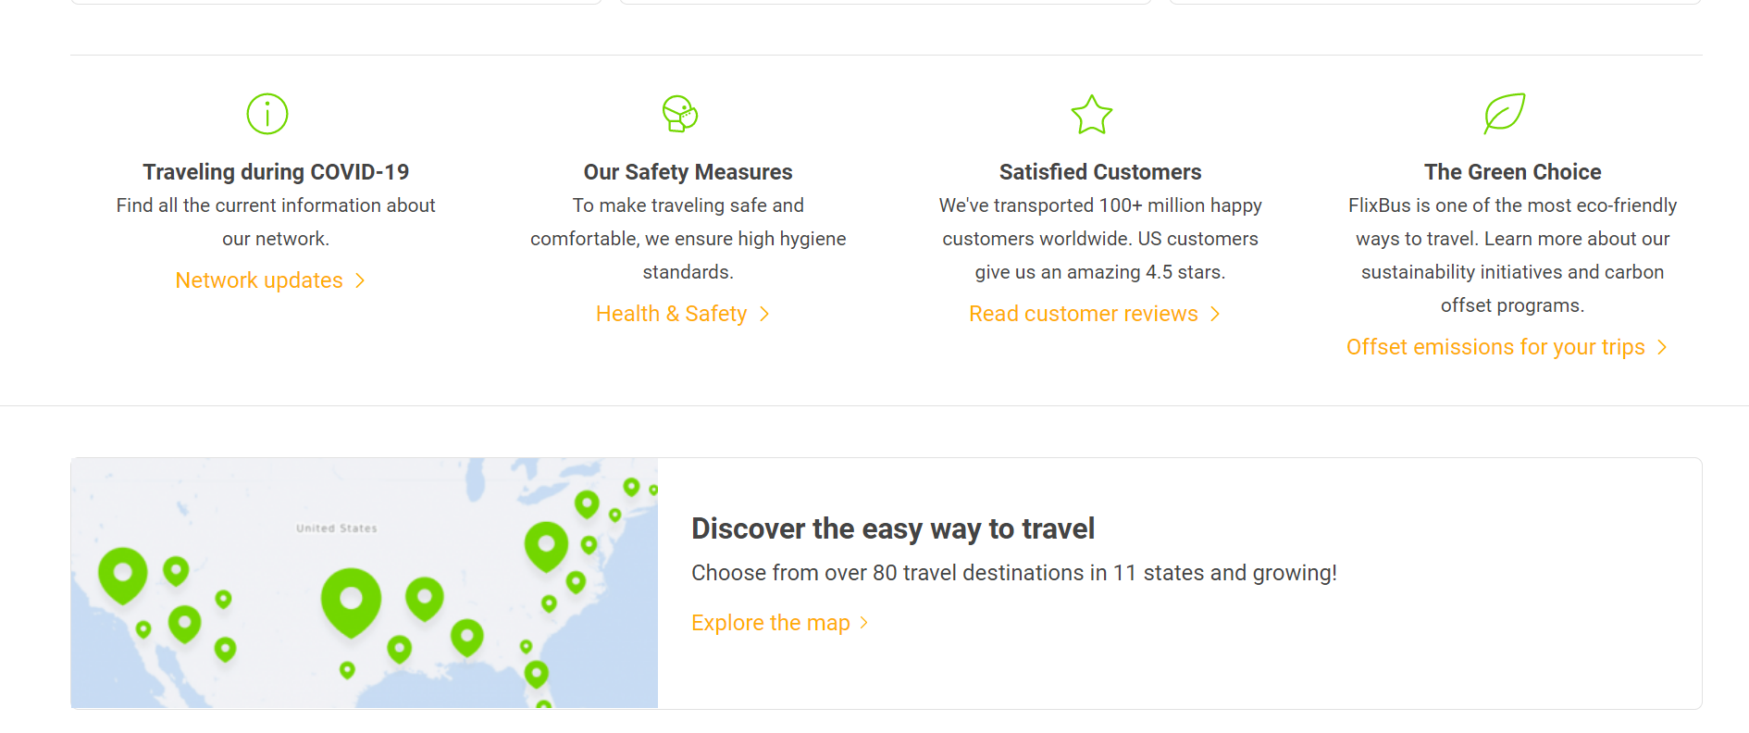
Task: Click the United States map thumbnail
Action: [x=365, y=583]
